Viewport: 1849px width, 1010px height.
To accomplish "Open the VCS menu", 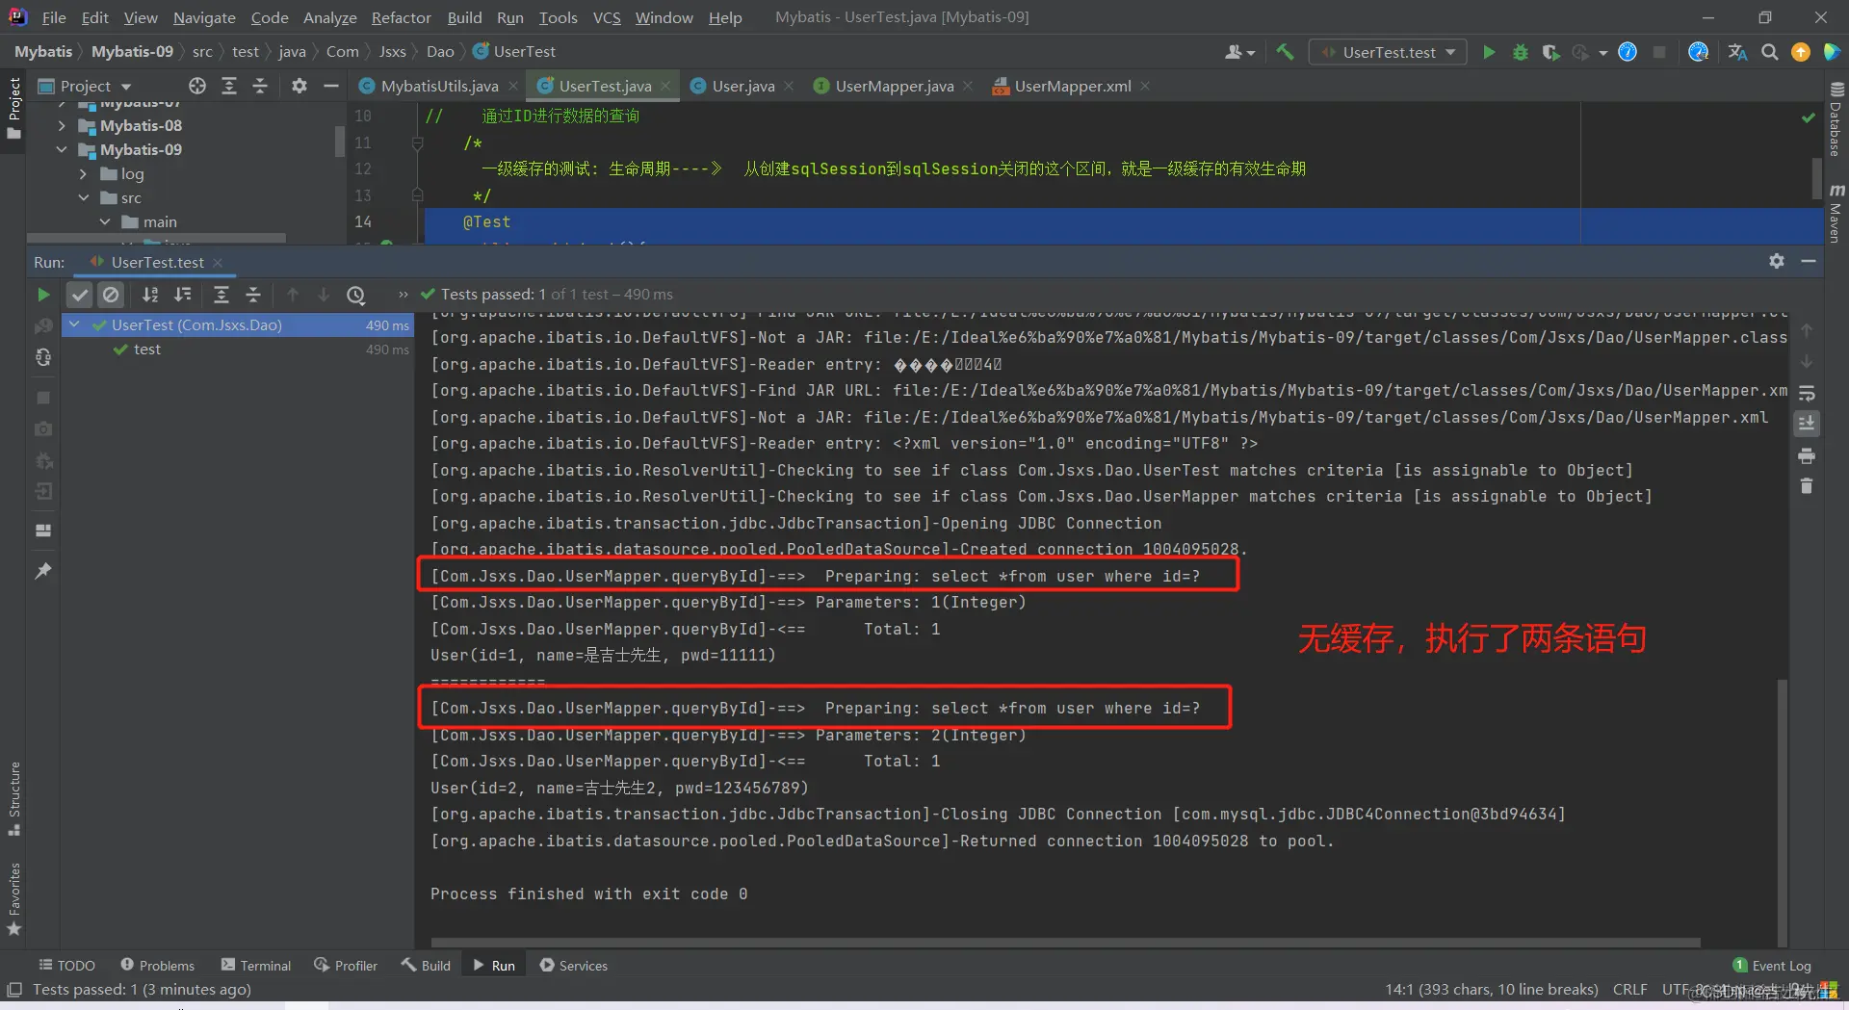I will click(607, 17).
